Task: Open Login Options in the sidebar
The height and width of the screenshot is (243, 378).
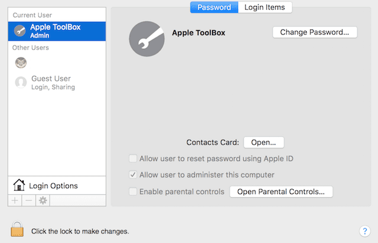Action: (57, 185)
